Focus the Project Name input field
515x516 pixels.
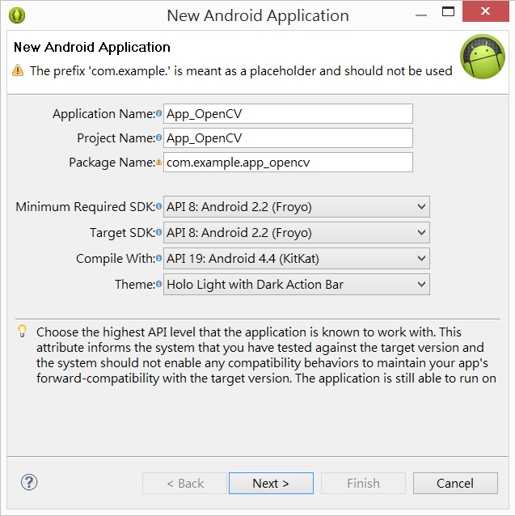click(x=288, y=137)
